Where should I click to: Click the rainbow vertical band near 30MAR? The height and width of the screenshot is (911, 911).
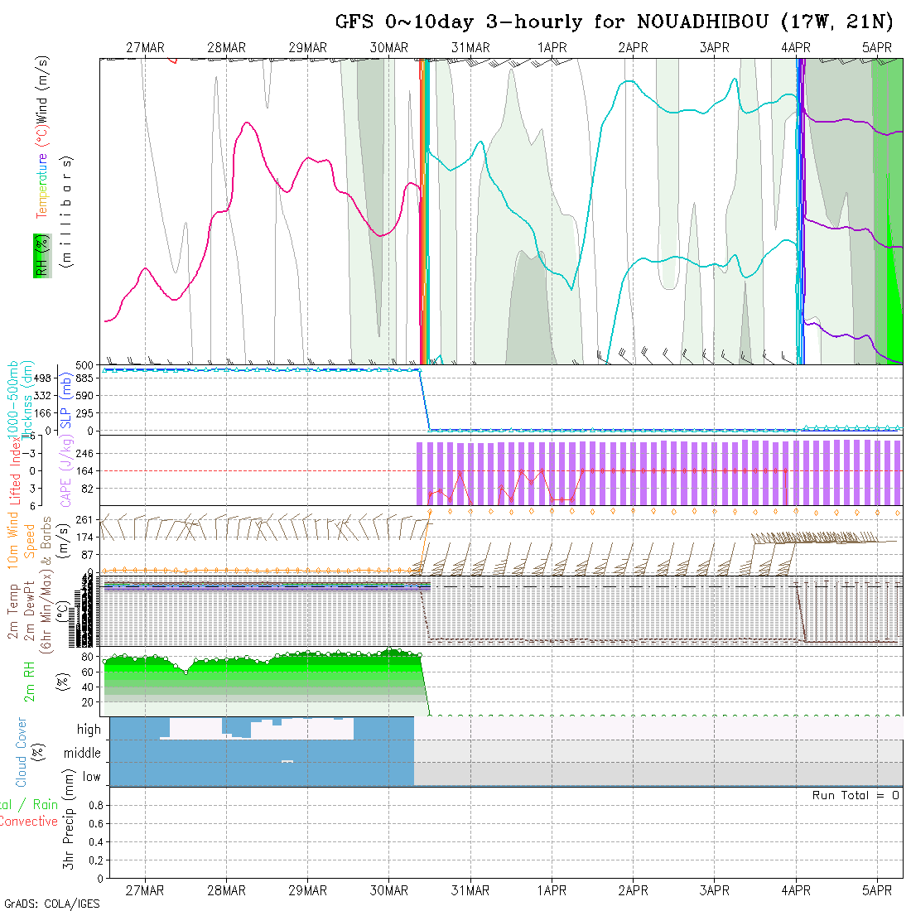click(423, 211)
